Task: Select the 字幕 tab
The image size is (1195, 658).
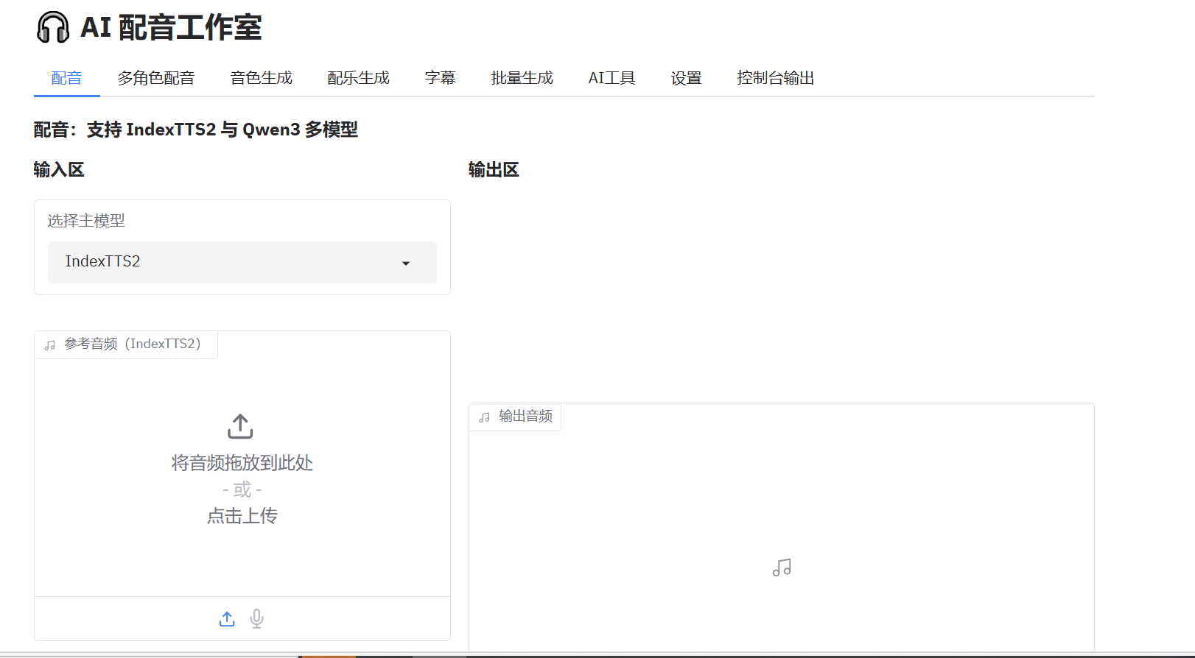Action: tap(440, 78)
